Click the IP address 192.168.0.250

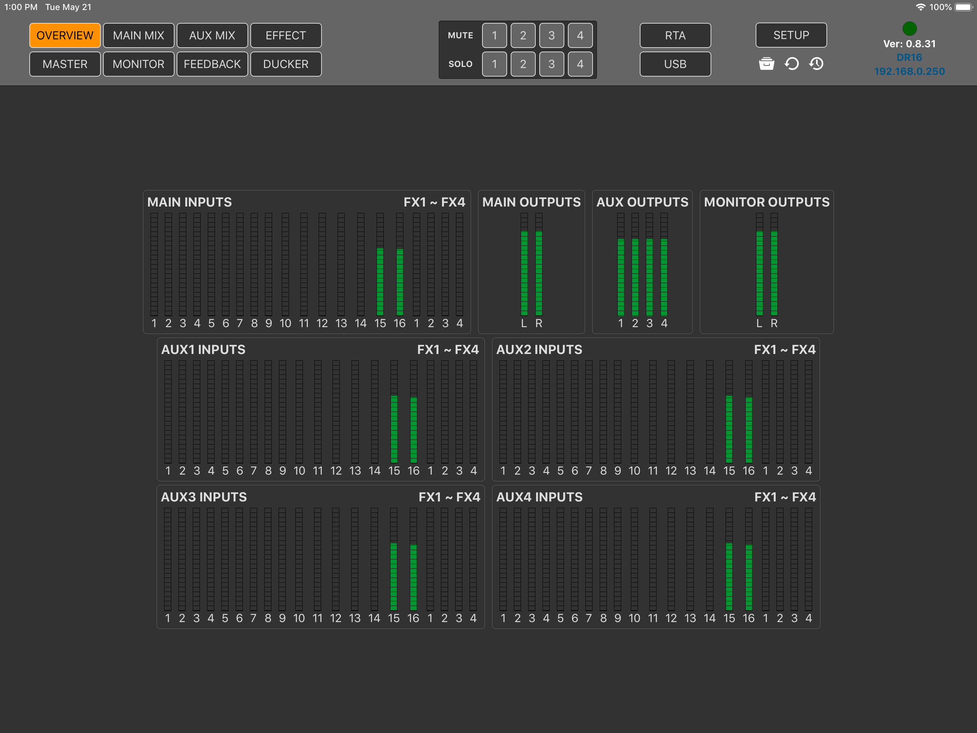click(x=909, y=71)
